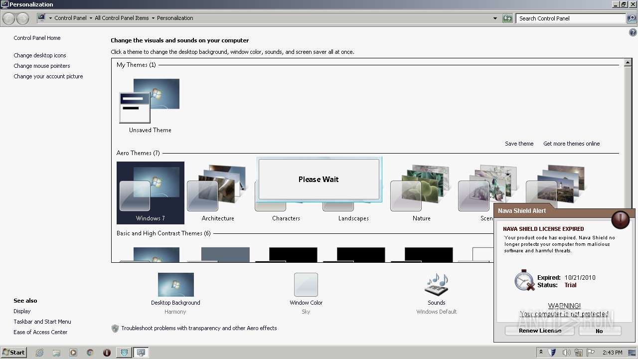This screenshot has width=638, height=359.
Task: Click the refresh button beside address bar
Action: click(x=507, y=18)
